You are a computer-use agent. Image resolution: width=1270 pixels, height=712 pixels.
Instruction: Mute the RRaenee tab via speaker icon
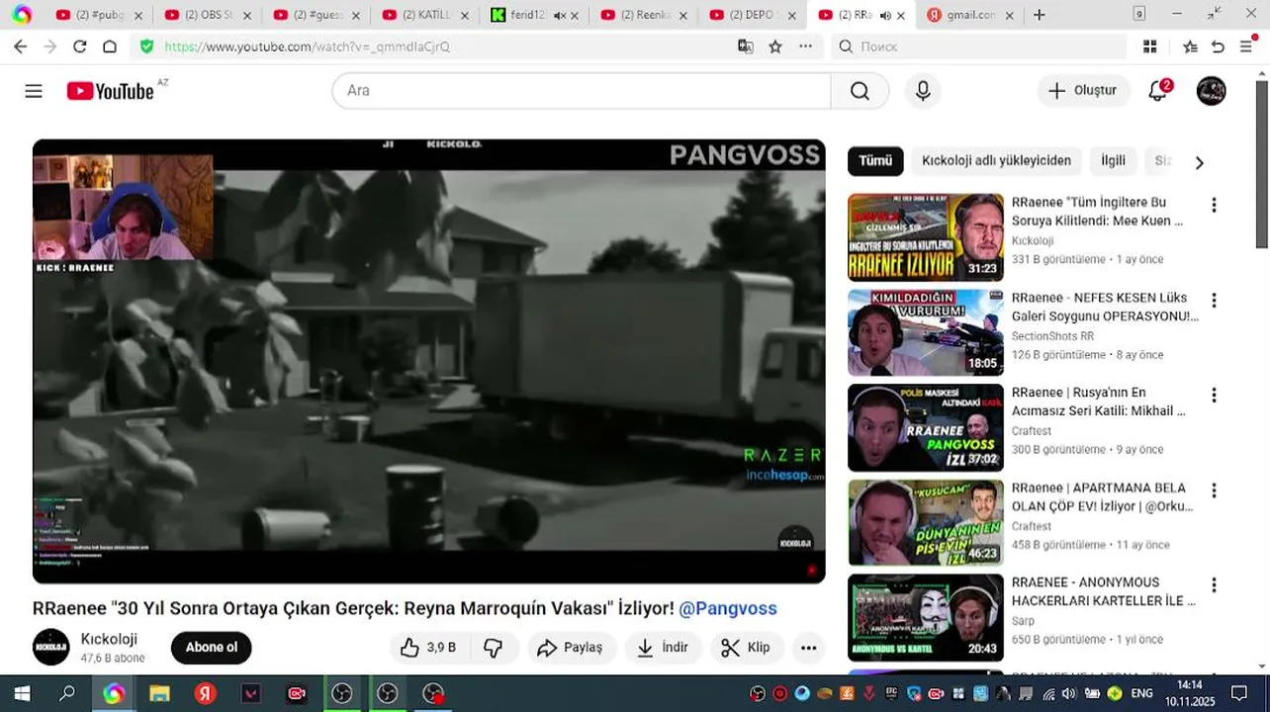(885, 16)
